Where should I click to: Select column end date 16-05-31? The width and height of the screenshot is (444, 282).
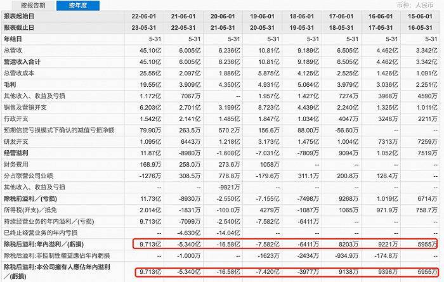click(x=420, y=28)
